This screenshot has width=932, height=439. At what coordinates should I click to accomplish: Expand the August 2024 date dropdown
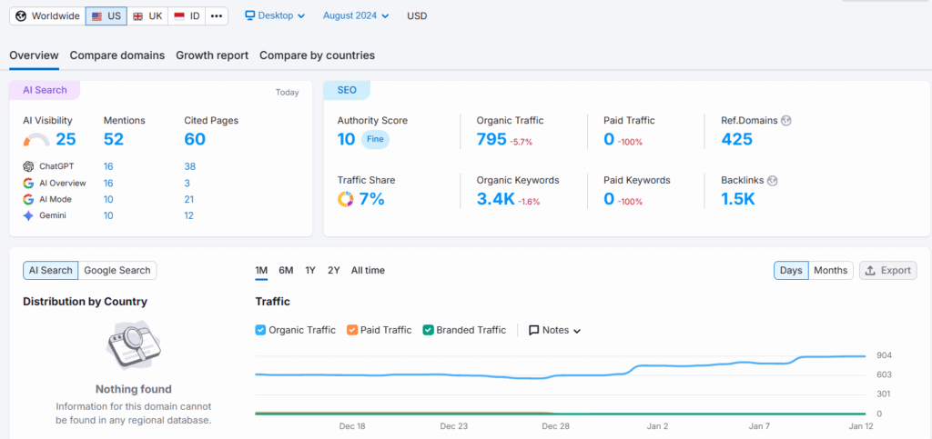[355, 15]
